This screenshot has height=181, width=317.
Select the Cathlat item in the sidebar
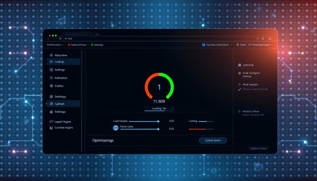tap(63, 104)
